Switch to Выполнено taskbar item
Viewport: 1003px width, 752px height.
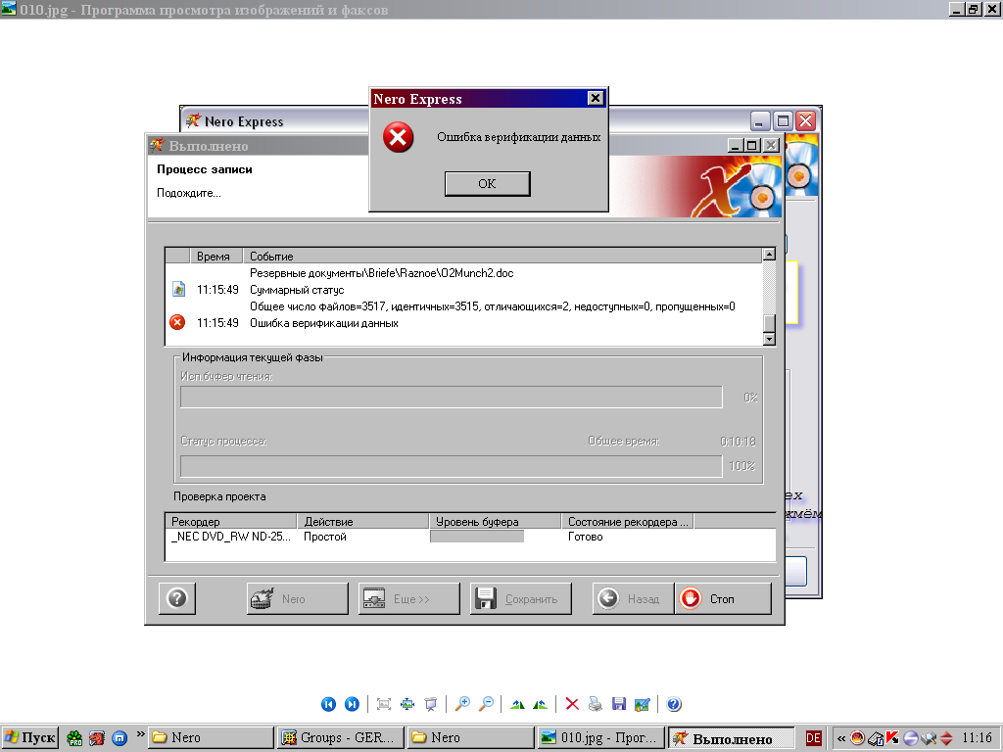pos(731,738)
